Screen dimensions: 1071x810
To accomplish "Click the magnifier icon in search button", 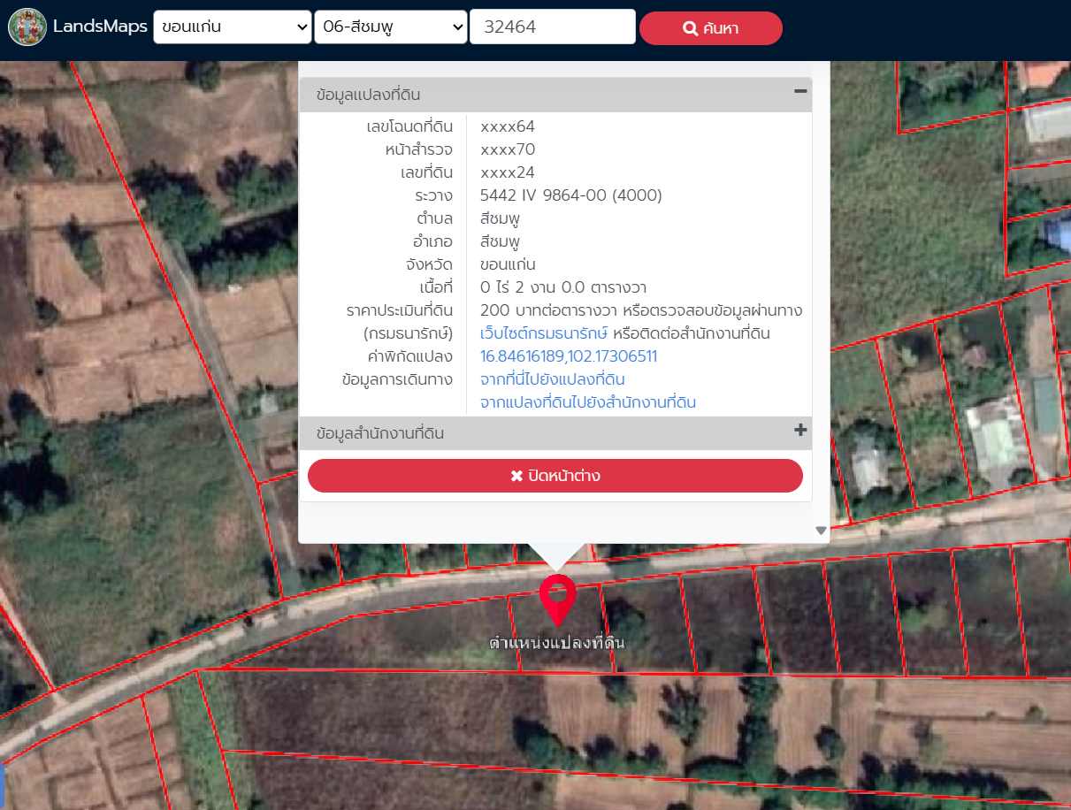I will (x=691, y=28).
